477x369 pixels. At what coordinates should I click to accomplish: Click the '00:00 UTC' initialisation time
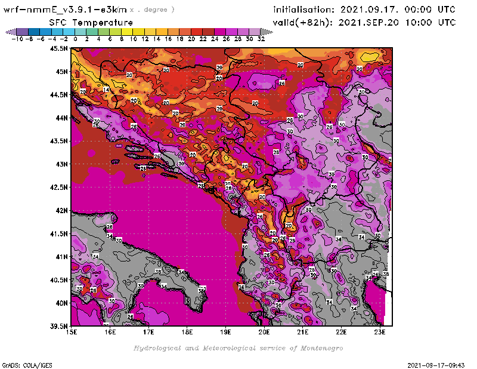pyautogui.click(x=429, y=10)
